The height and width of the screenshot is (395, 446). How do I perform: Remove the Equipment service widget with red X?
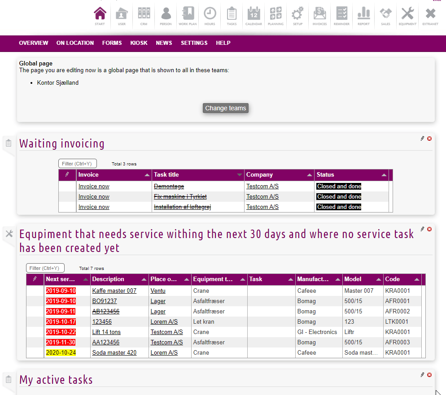[x=429, y=229]
